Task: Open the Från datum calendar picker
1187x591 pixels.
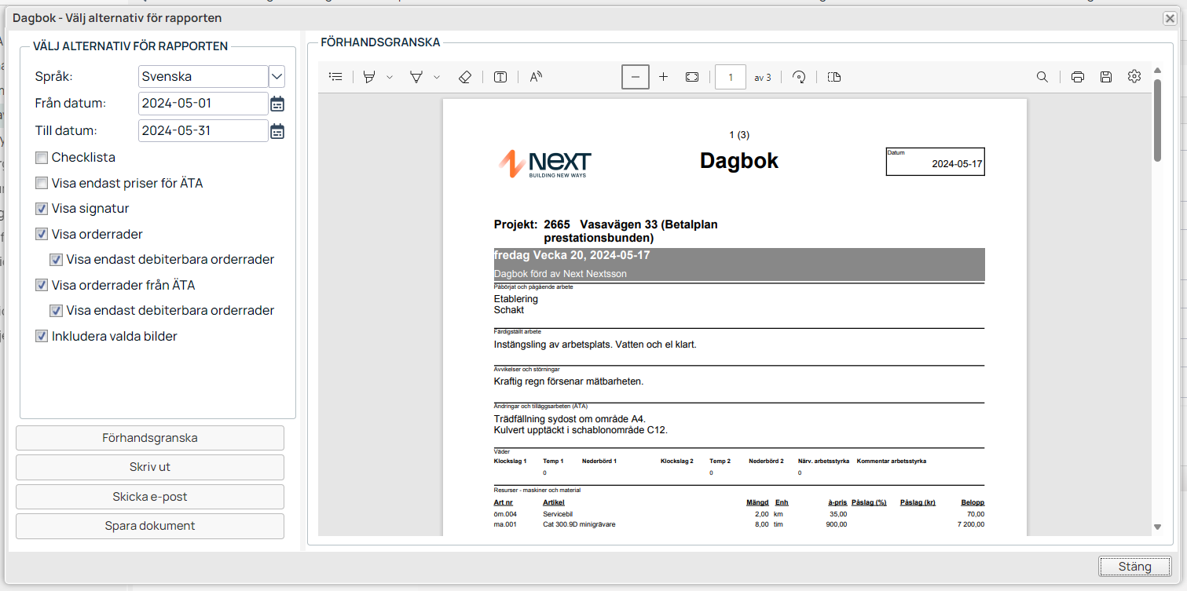Action: (277, 104)
